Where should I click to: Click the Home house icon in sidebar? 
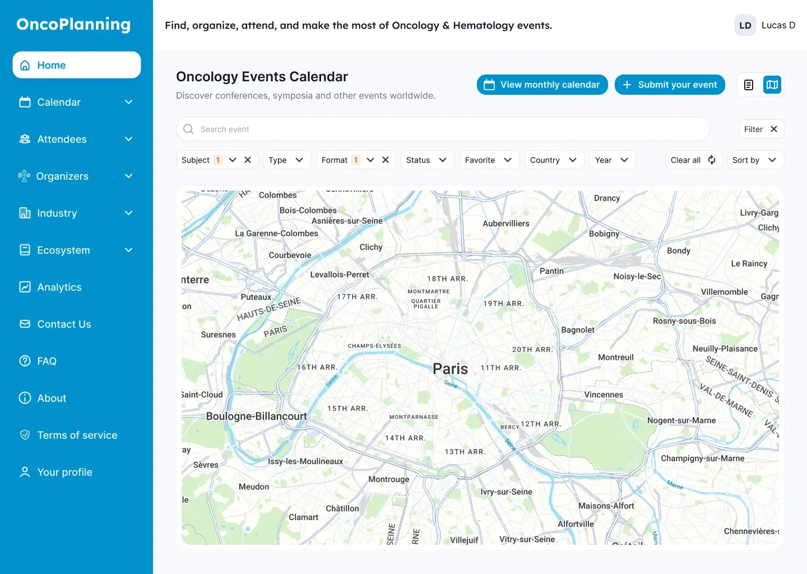pyautogui.click(x=25, y=65)
